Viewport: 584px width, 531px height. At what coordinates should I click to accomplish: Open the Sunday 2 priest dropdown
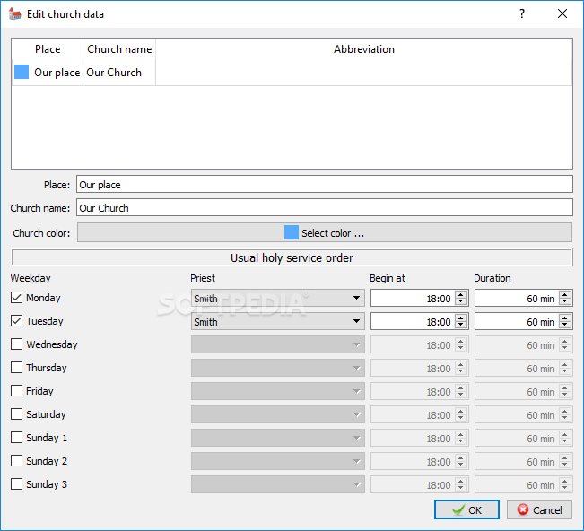click(x=278, y=461)
